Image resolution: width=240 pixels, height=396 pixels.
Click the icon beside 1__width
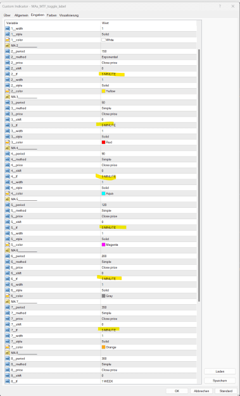(x=8, y=29)
